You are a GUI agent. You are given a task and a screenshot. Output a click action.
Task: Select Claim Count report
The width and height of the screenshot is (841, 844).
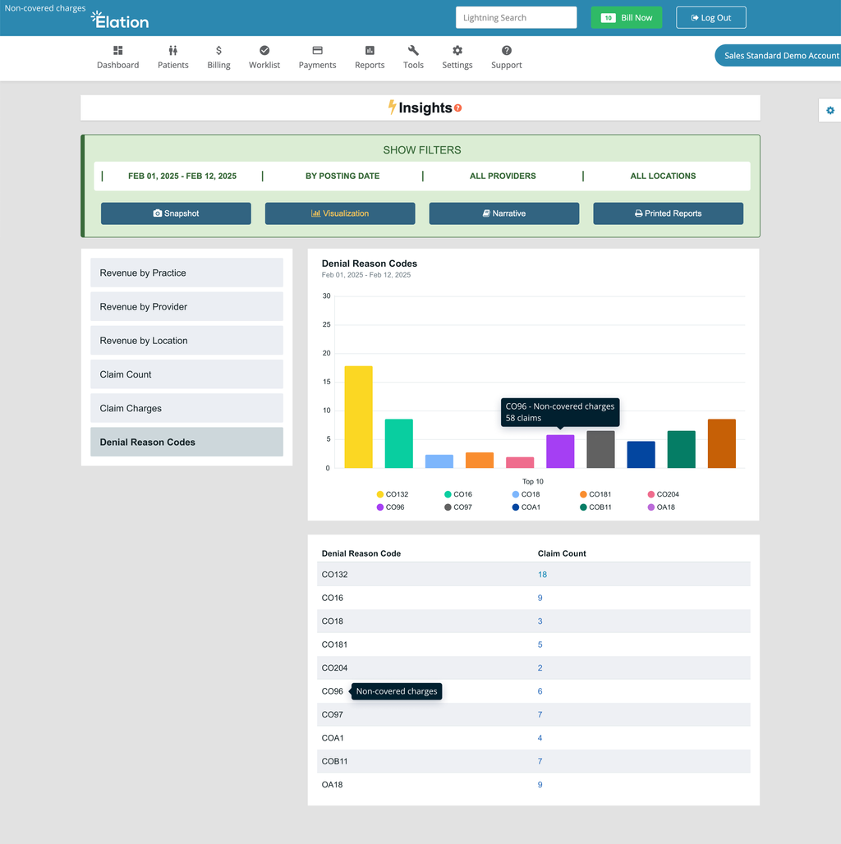click(186, 374)
